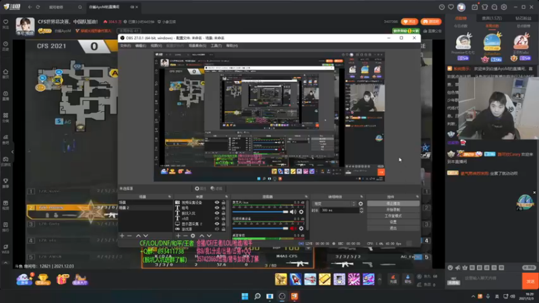The width and height of the screenshot is (539, 303).
Task: Open source properties button above docks
Action: 200,189
